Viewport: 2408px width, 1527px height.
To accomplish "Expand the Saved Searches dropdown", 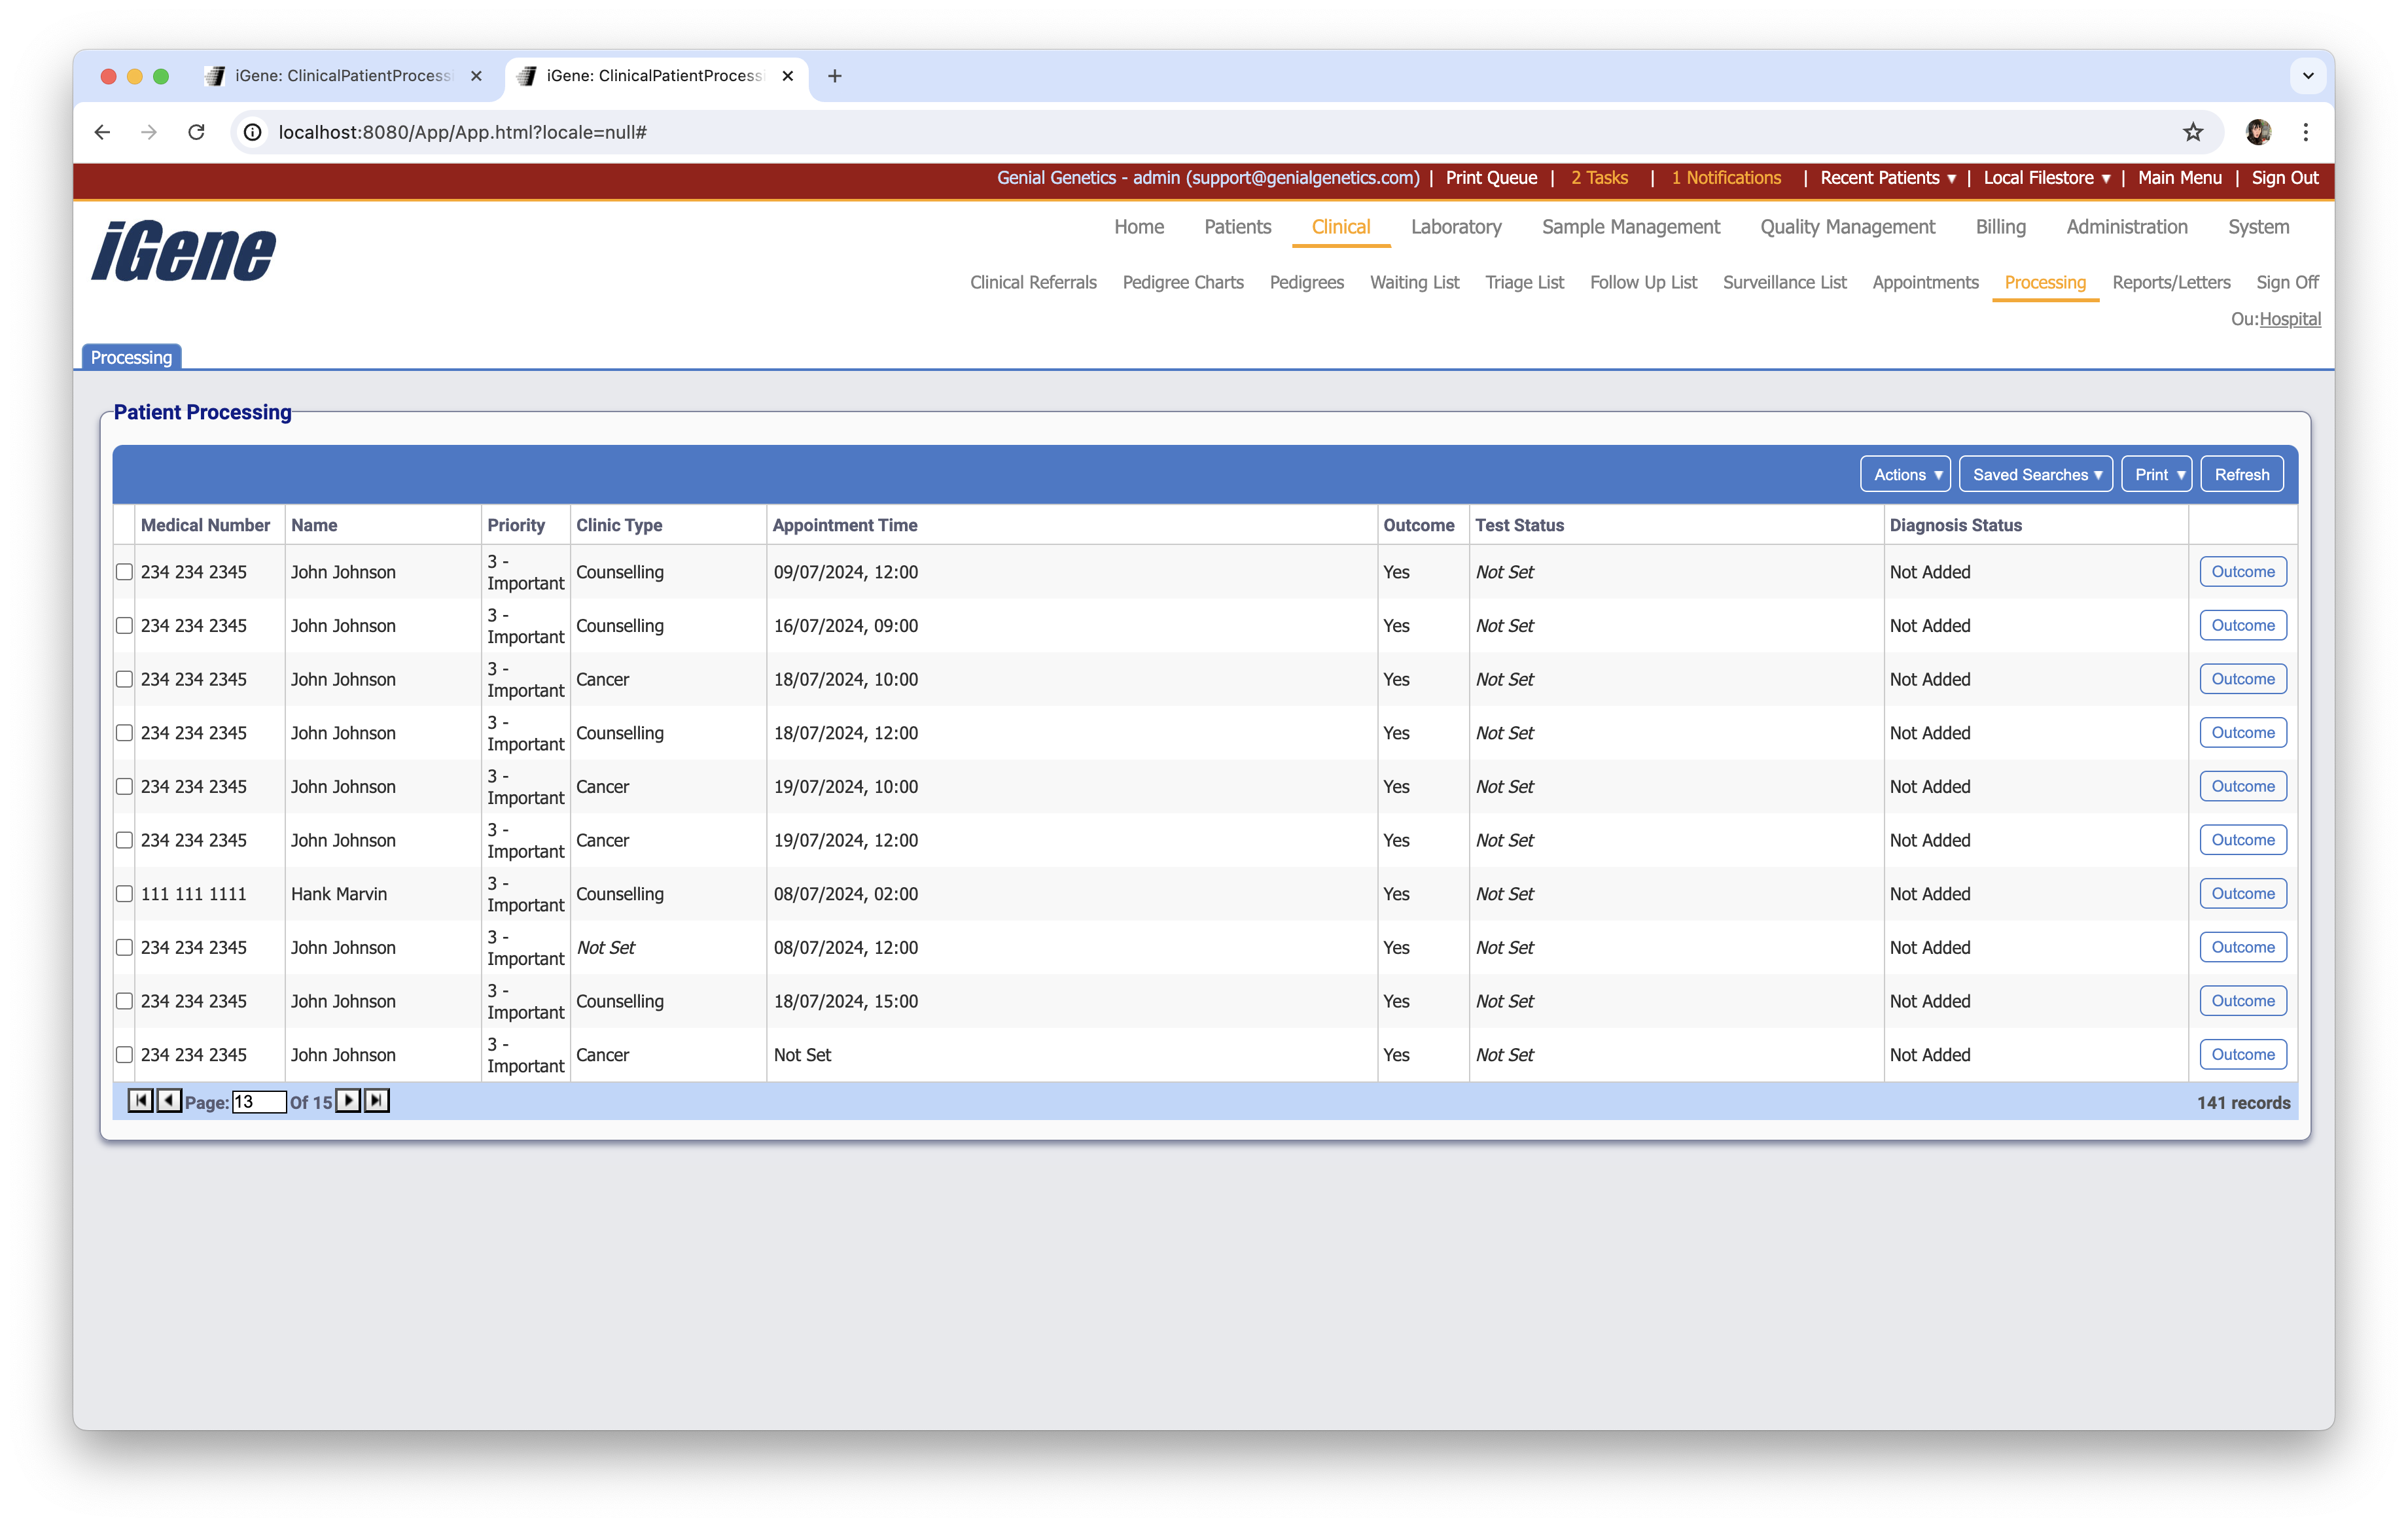I will coord(2036,474).
